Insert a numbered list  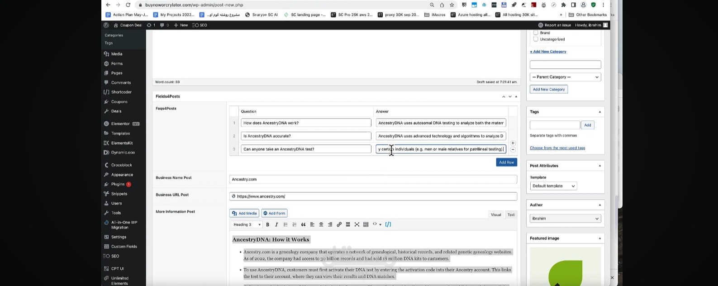[x=295, y=224]
